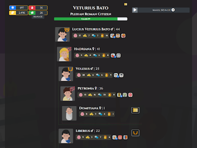Open Hadriana's character portrait
Viewport: 197px width, 148px height.
[64, 54]
